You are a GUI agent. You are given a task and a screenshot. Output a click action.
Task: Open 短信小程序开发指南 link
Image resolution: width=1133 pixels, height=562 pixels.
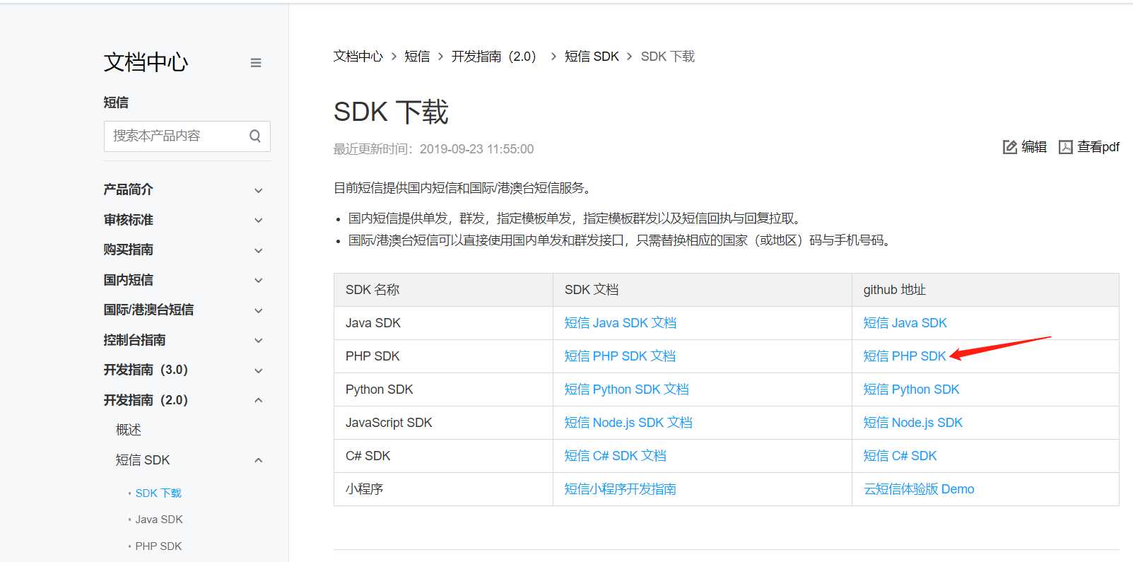[x=621, y=489]
